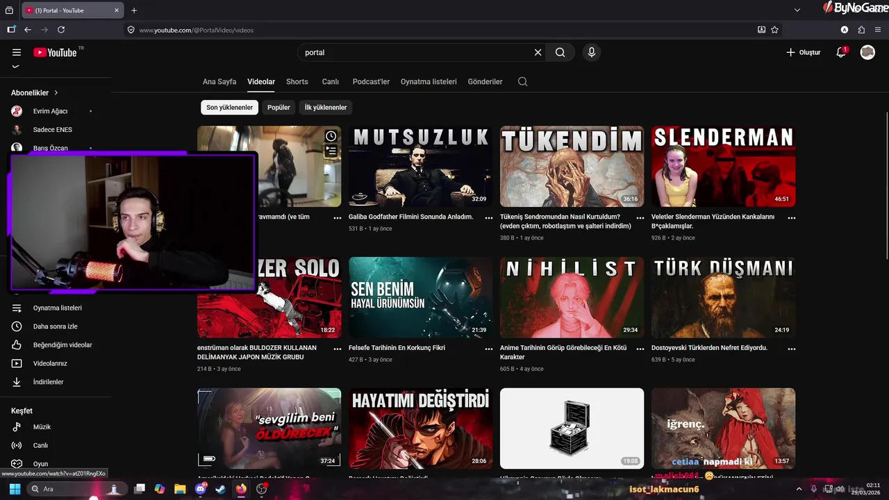The width and height of the screenshot is (889, 500).
Task: Add first video to queue icon
Action: pos(331,151)
